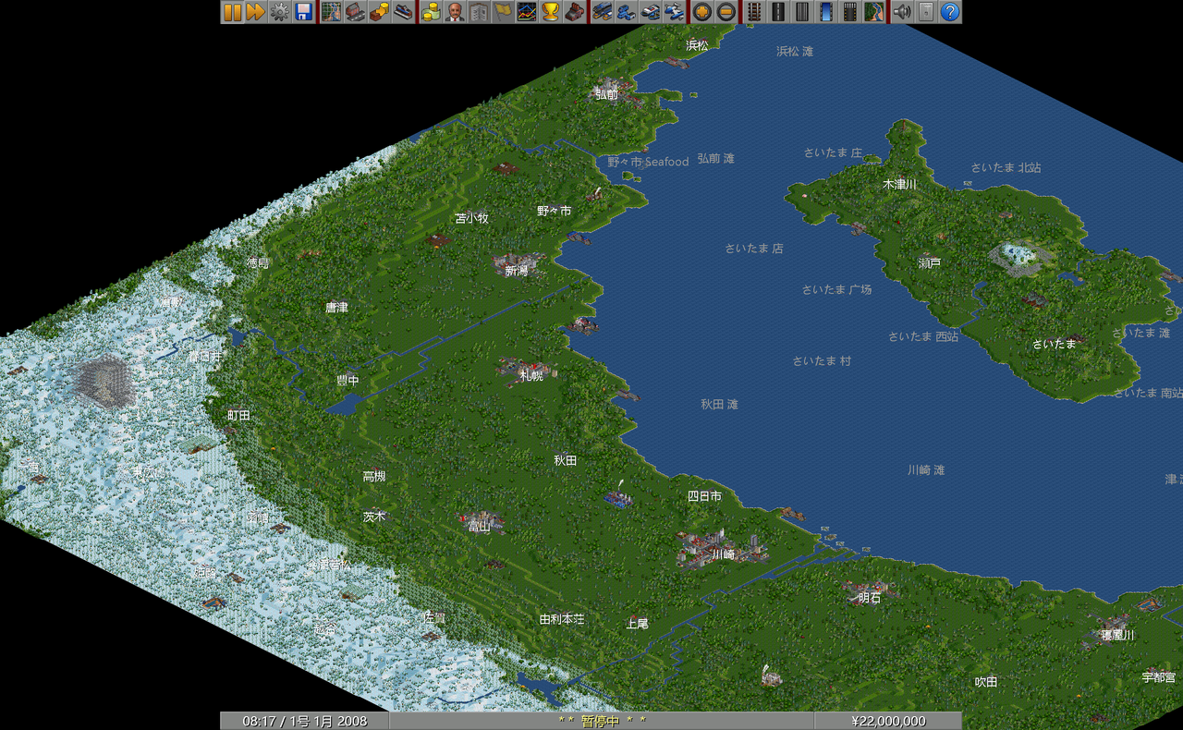Select the 新潟 town label
Screen dimensions: 1183x730
pos(516,271)
